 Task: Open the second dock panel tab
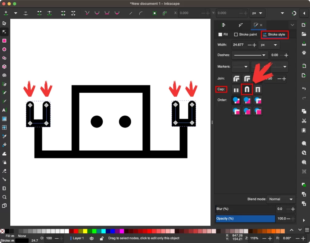pyautogui.click(x=240, y=25)
